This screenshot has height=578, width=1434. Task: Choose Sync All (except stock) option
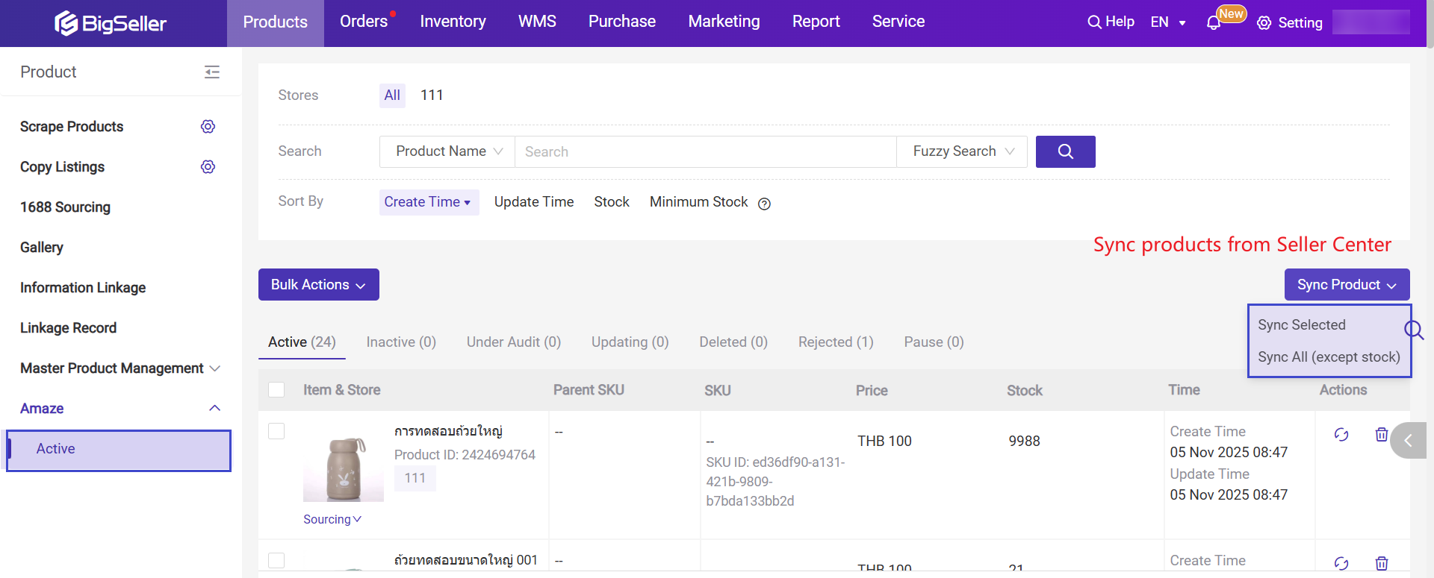click(1329, 357)
